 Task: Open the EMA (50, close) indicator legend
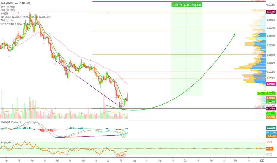coord(8,10)
